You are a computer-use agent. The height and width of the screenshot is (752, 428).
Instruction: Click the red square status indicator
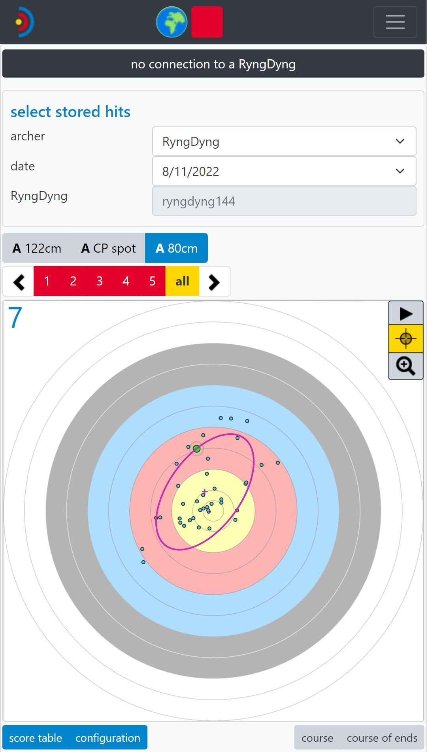pyautogui.click(x=207, y=22)
